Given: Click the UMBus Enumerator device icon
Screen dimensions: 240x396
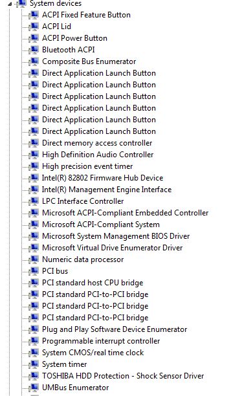Looking at the screenshot, I should (x=34, y=388).
